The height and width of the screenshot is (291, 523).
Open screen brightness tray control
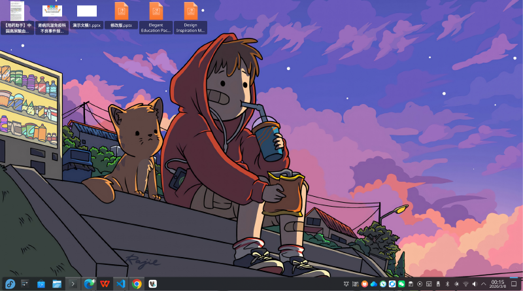click(x=456, y=284)
